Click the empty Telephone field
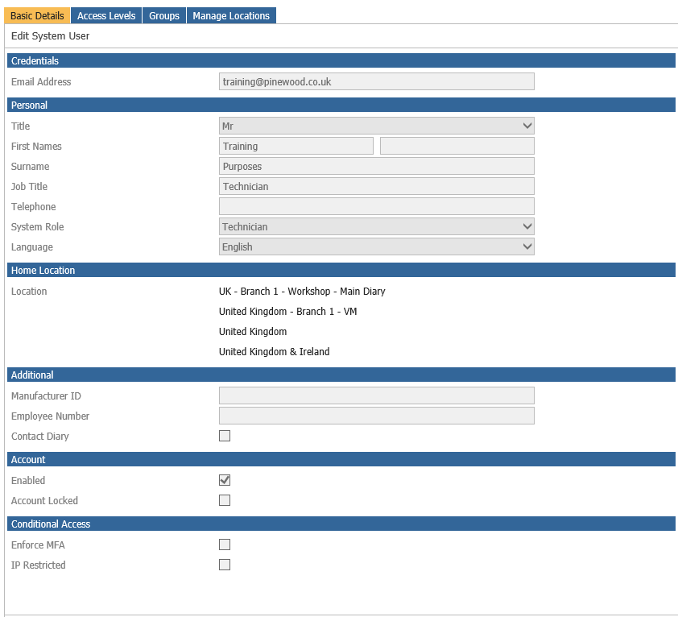678x617 pixels. click(x=376, y=207)
